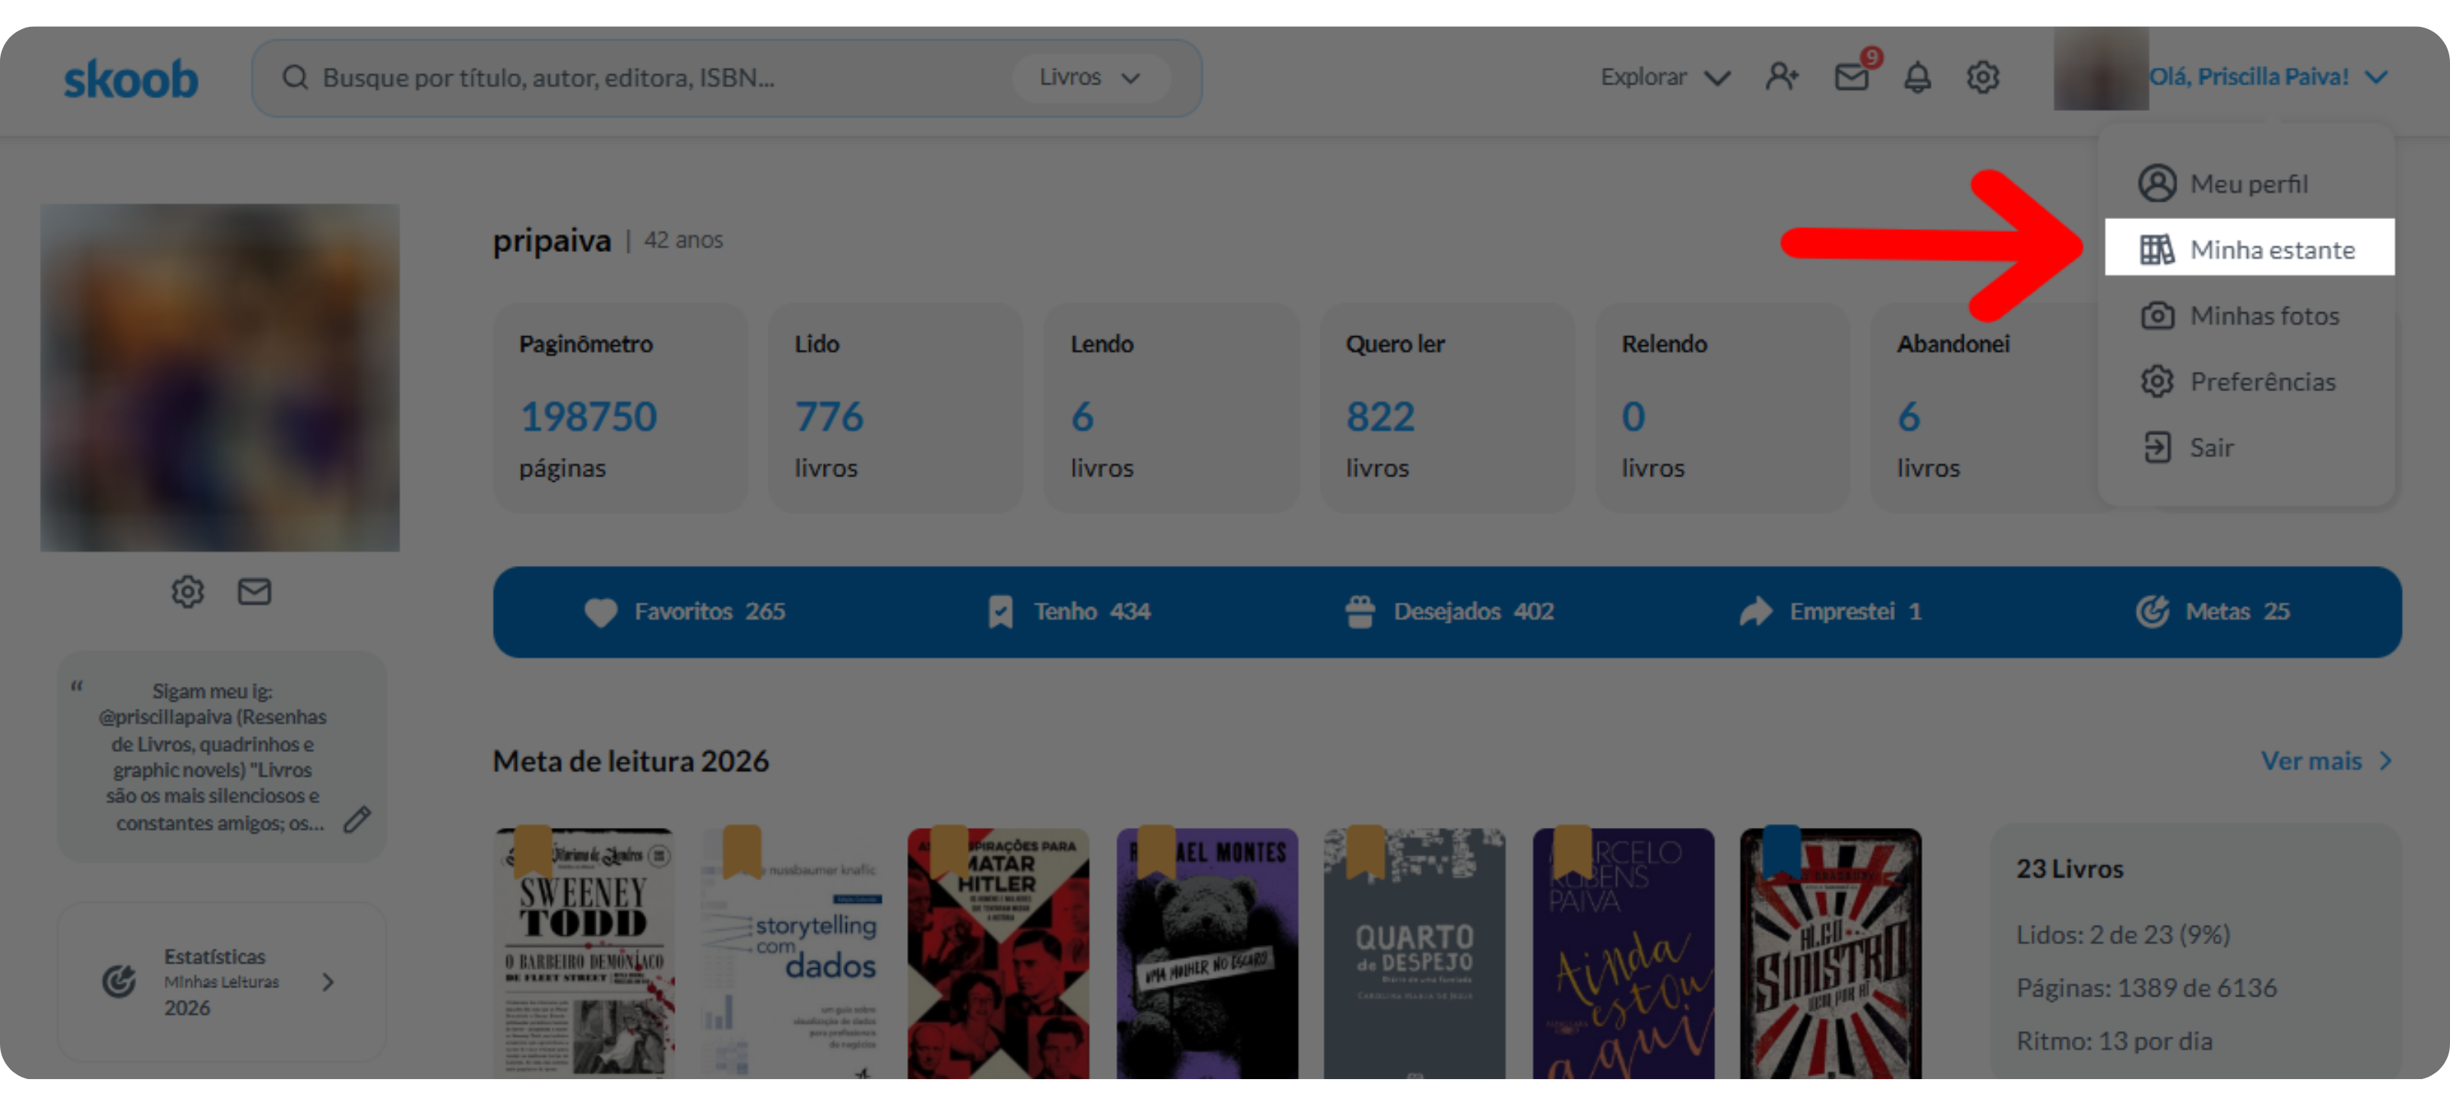Click the envelope icon below profile photo
The height and width of the screenshot is (1112, 2450).
[254, 592]
